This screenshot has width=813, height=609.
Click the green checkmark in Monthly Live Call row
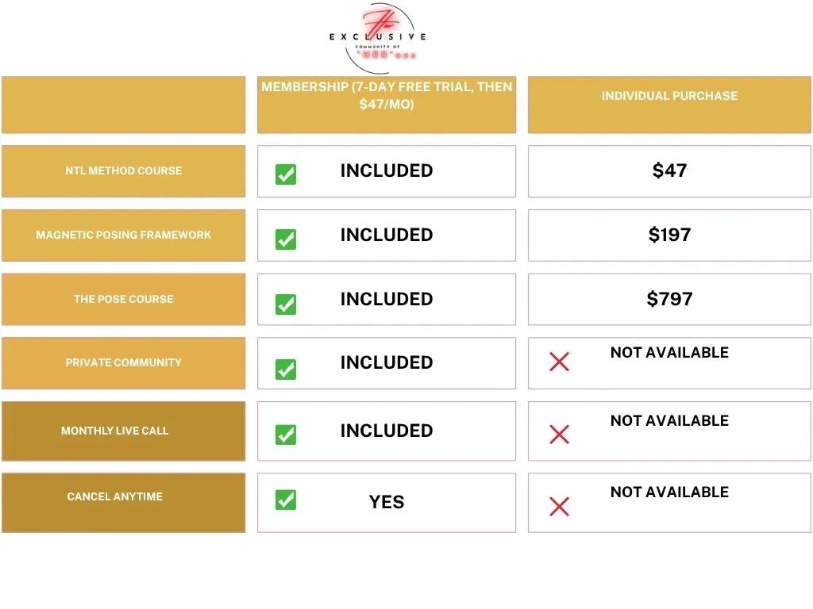tap(286, 435)
